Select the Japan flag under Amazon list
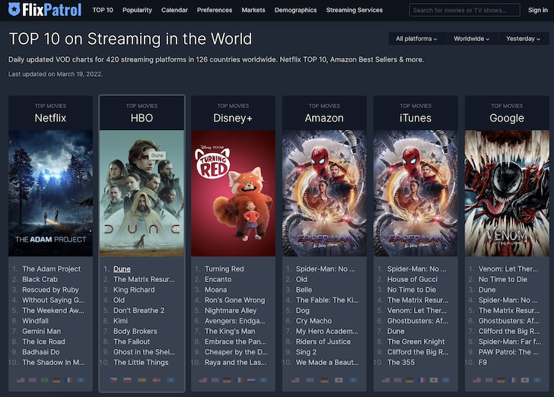Image resolution: width=554 pixels, height=397 pixels. point(339,380)
